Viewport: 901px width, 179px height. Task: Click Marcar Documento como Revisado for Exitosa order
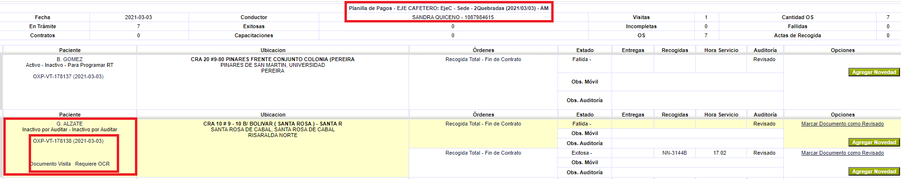tap(842, 153)
